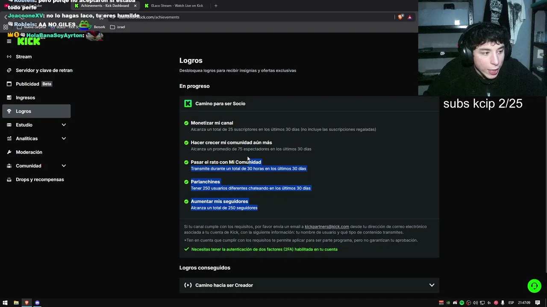The width and height of the screenshot is (547, 307).
Task: Click the Parlanchines achievement title
Action: tap(205, 182)
